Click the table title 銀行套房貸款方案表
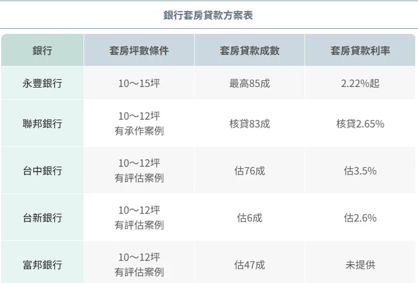This screenshot has width=418, height=283. click(208, 15)
